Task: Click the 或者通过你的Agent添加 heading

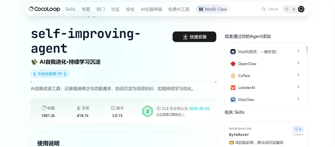Action: coord(248,37)
